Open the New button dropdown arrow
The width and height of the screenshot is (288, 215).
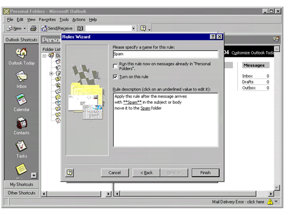pos(24,28)
